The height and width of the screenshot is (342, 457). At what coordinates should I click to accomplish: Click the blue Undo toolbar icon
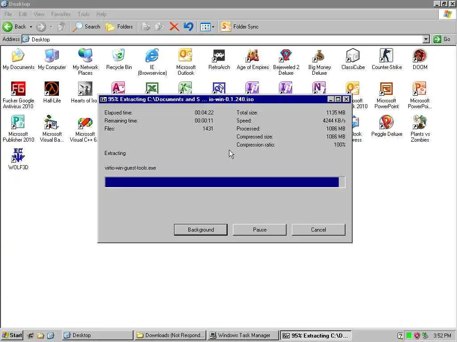click(189, 27)
